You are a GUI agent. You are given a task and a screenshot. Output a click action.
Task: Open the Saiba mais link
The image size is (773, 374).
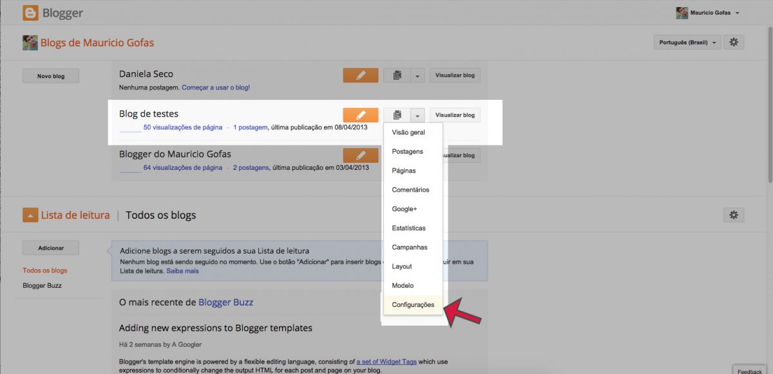183,271
